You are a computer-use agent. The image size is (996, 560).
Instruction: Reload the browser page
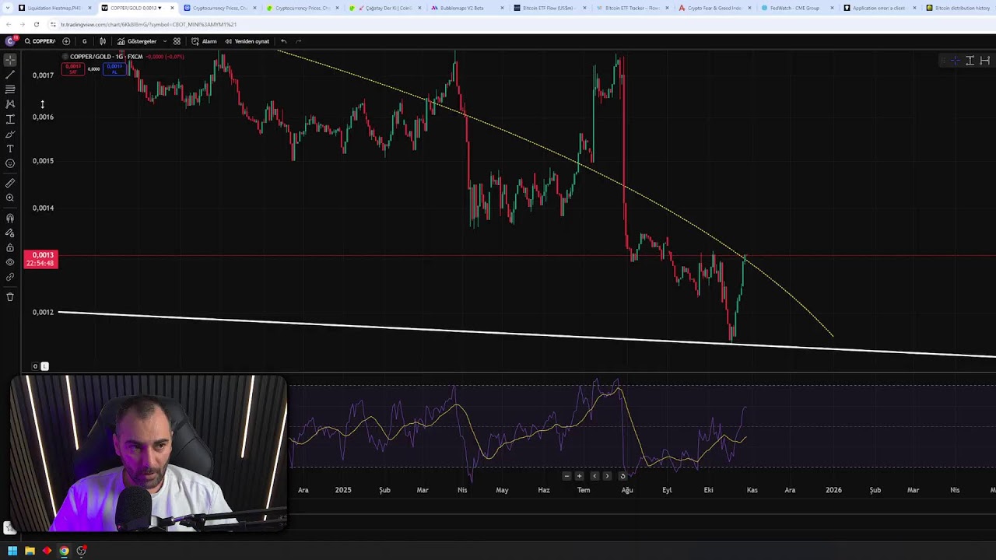tap(36, 24)
